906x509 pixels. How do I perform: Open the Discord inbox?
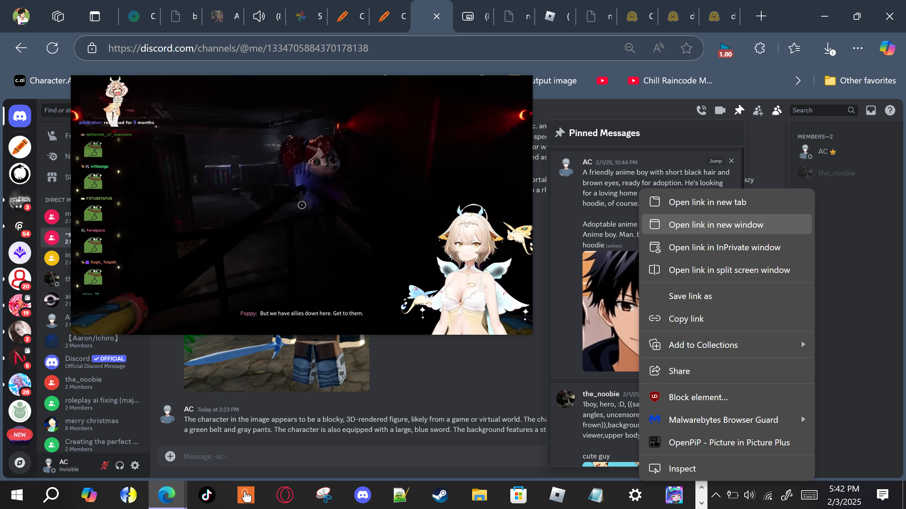point(871,110)
